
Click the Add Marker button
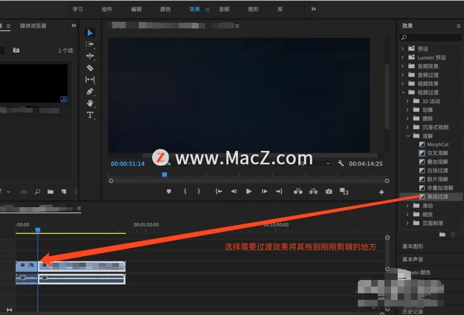point(169,192)
